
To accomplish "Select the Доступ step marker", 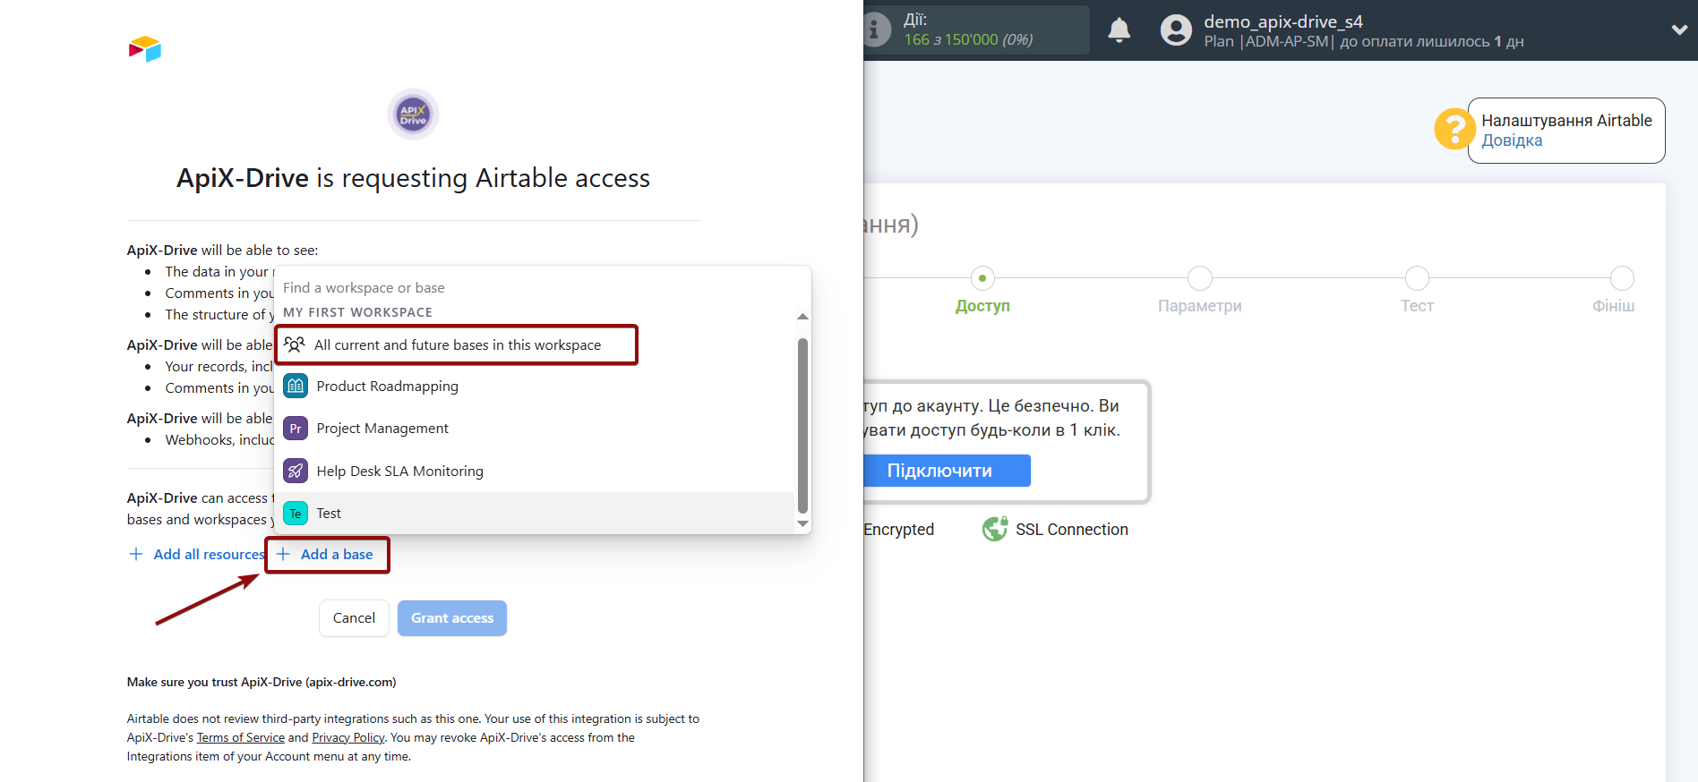I will [982, 278].
